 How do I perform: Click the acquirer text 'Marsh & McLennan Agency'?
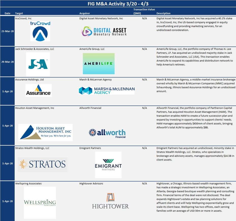point(96,79)
